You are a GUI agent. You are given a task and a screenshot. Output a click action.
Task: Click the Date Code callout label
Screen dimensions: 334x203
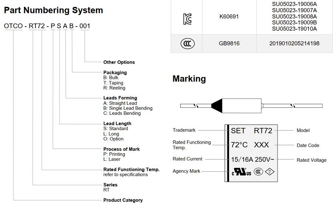(308, 145)
